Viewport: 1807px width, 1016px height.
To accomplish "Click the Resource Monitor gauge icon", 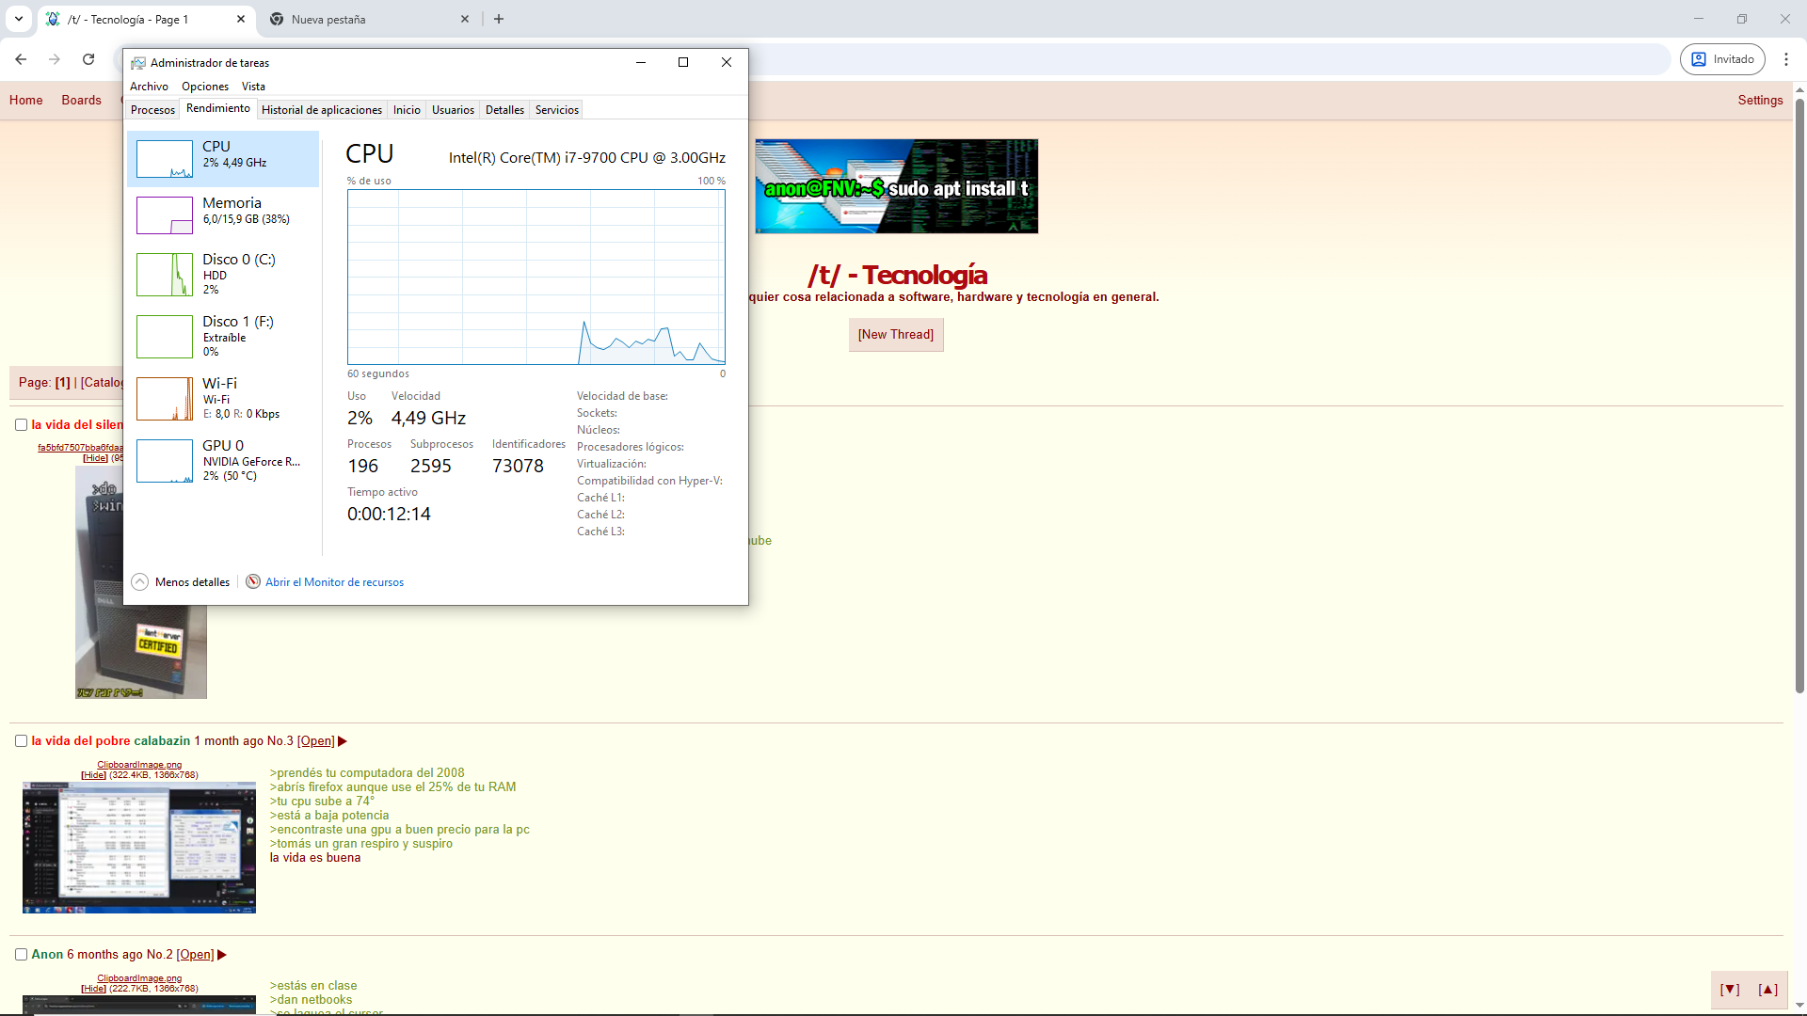I will pyautogui.click(x=253, y=582).
